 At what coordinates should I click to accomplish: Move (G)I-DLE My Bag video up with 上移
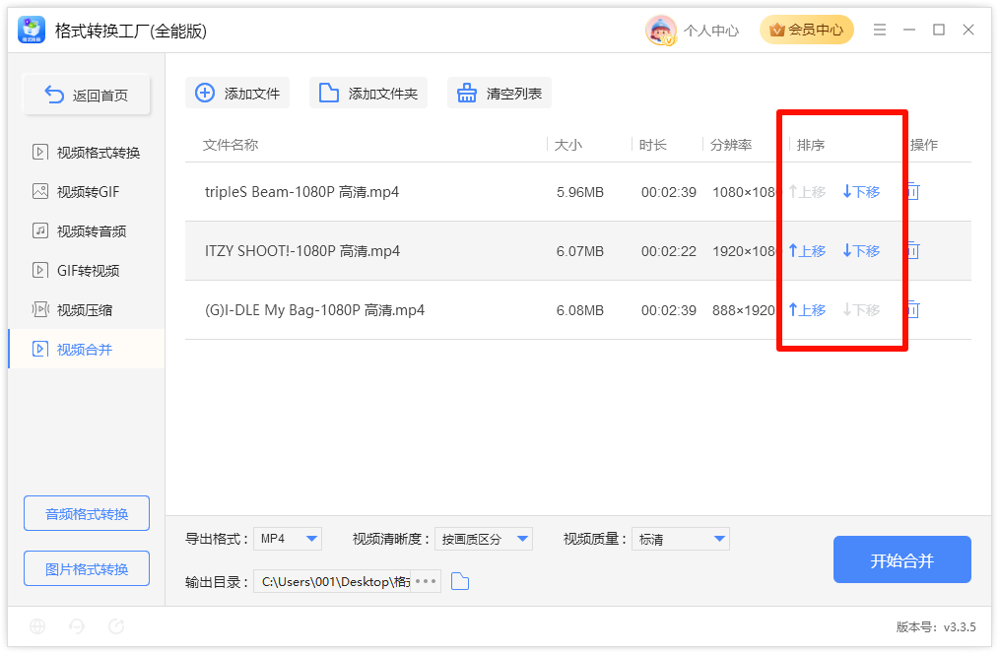(x=807, y=310)
